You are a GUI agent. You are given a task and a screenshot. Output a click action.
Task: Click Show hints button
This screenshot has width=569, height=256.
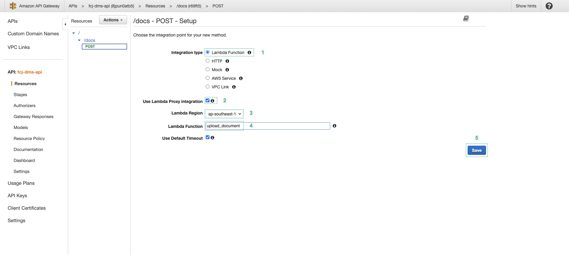[526, 6]
